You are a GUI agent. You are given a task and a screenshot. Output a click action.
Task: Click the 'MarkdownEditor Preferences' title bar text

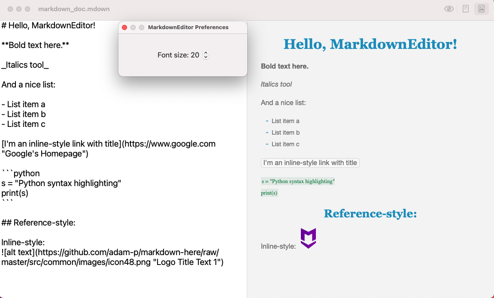(188, 27)
